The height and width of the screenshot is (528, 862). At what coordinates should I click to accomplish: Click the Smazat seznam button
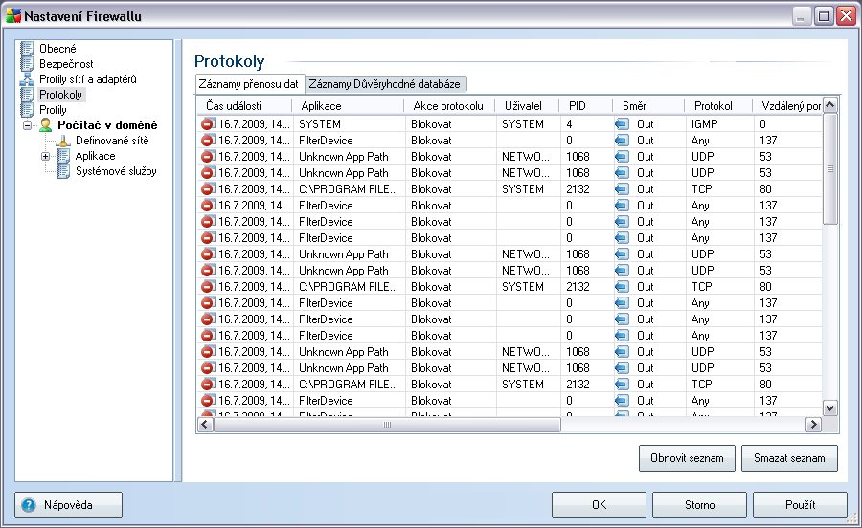[x=789, y=458]
